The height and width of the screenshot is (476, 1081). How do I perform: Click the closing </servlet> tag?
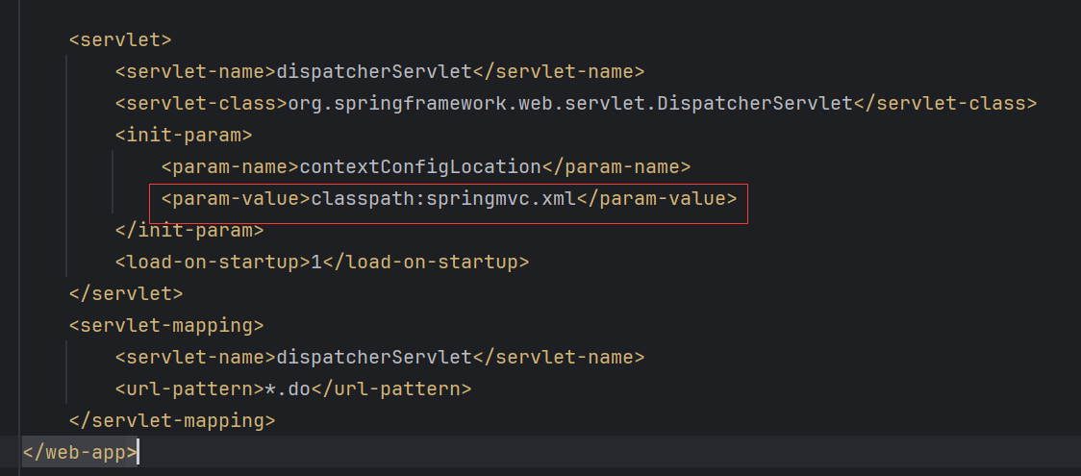[x=125, y=294]
